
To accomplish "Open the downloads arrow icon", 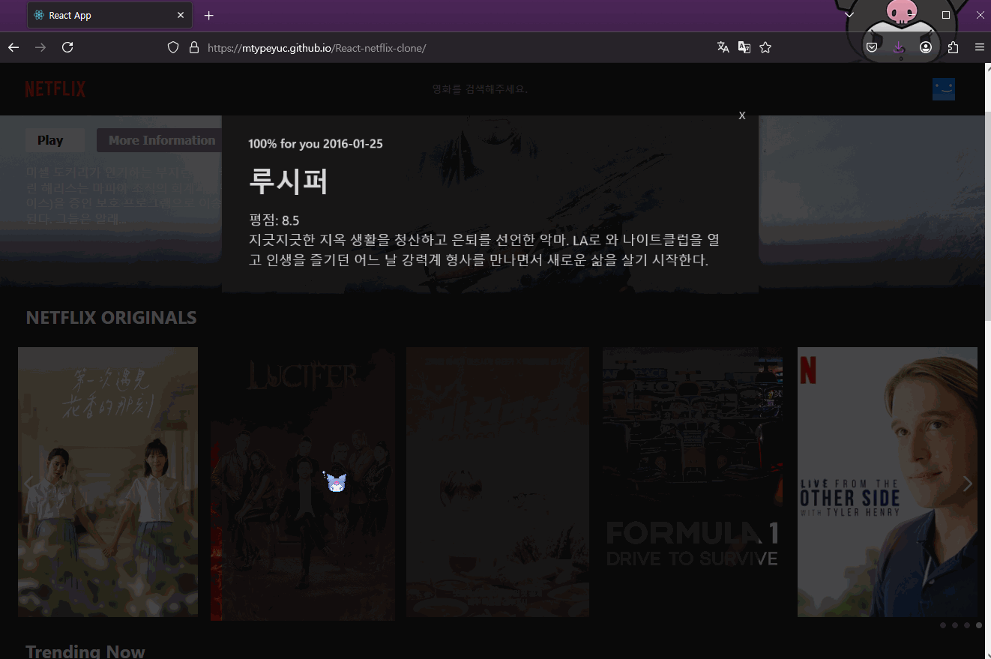I will 899,47.
